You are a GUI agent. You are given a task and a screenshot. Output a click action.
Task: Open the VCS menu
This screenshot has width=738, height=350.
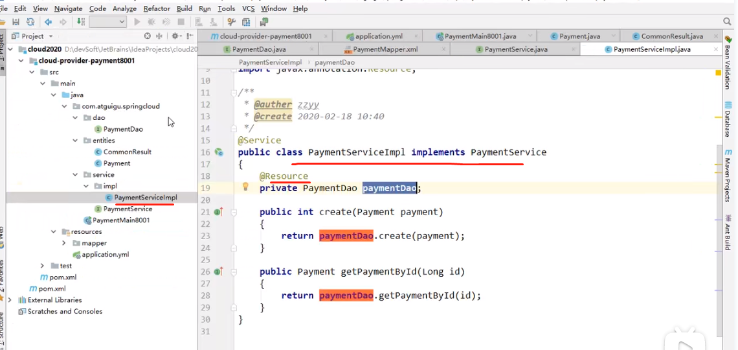(248, 8)
